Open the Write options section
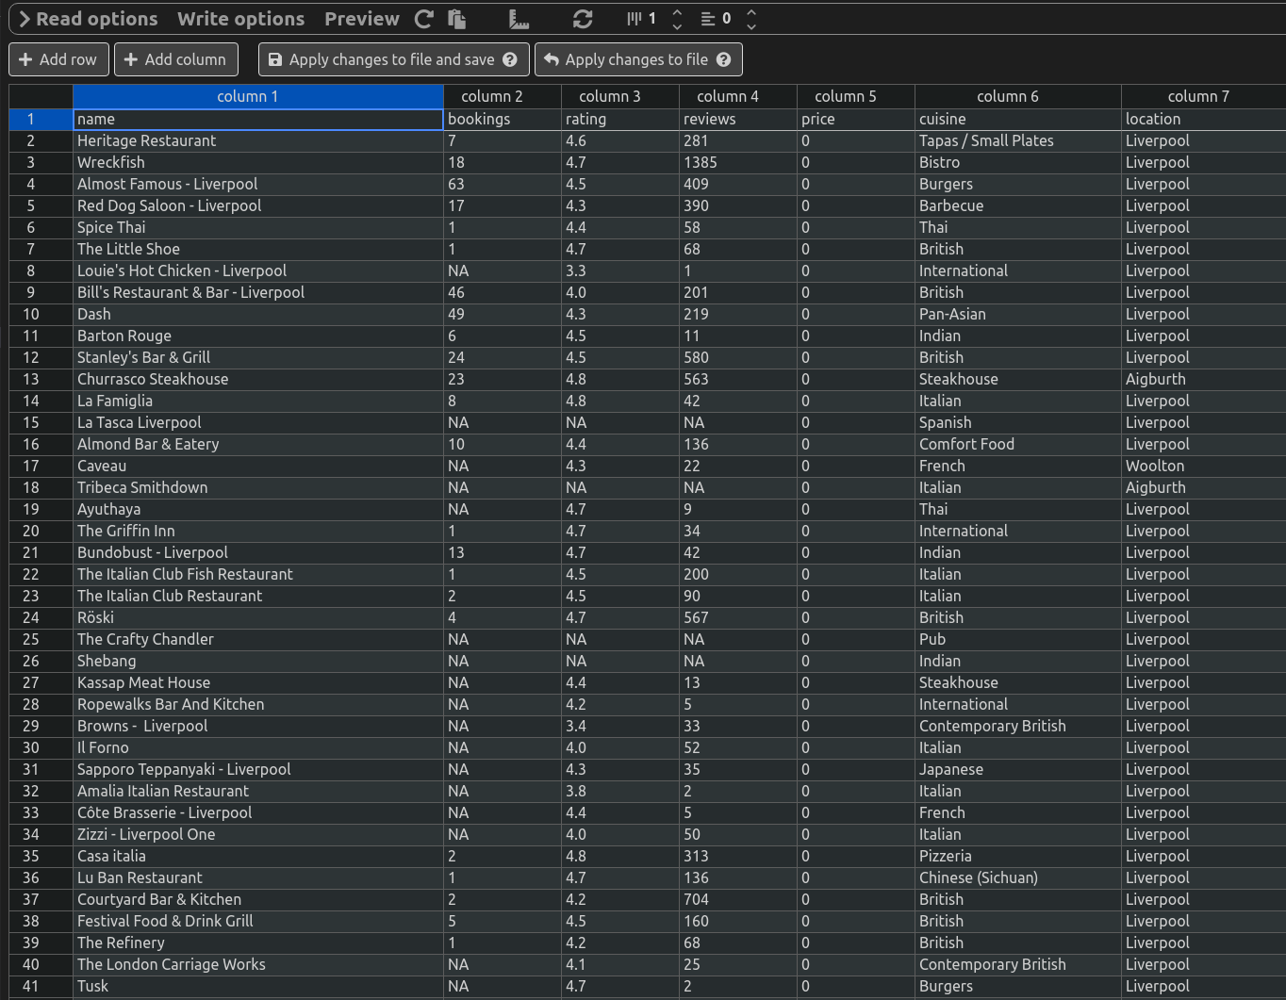1286x1000 pixels. (x=240, y=19)
